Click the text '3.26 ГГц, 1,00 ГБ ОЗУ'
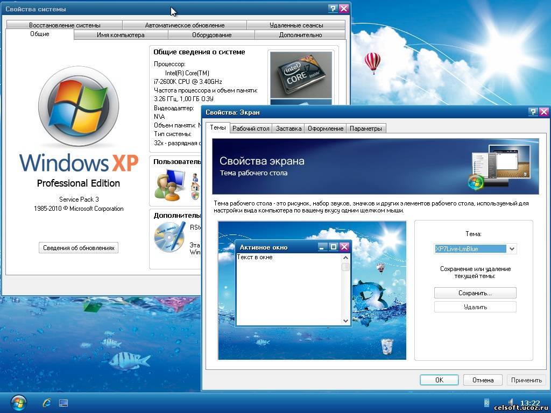This screenshot has height=413, width=551. click(x=184, y=99)
